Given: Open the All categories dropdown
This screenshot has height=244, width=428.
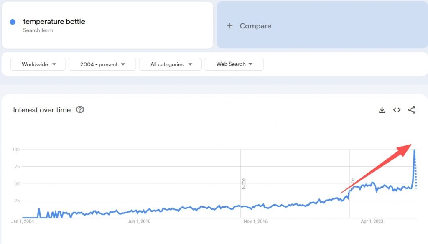Looking at the screenshot, I should 171,64.
